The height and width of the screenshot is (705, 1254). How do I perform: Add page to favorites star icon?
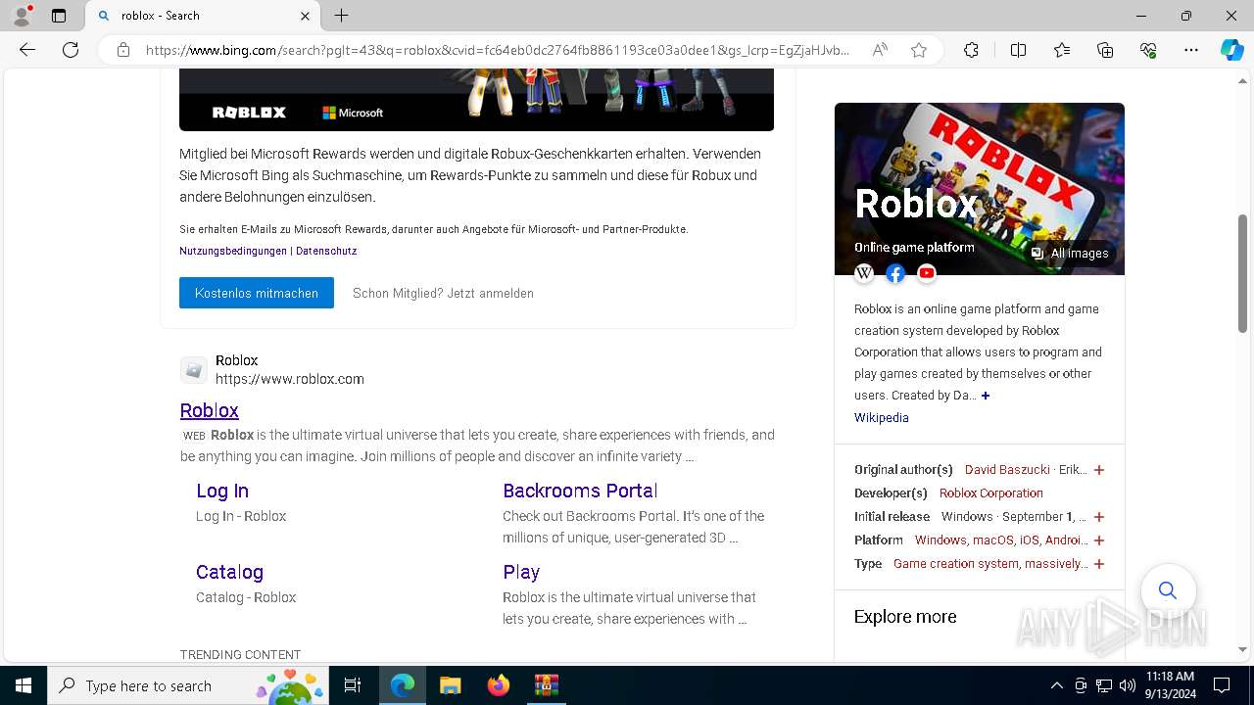(919, 50)
